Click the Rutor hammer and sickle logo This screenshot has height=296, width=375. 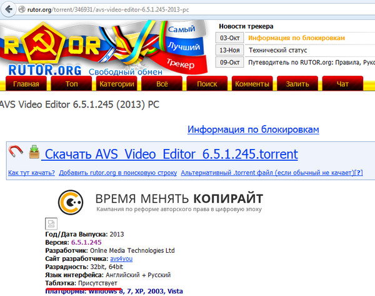click(x=44, y=43)
